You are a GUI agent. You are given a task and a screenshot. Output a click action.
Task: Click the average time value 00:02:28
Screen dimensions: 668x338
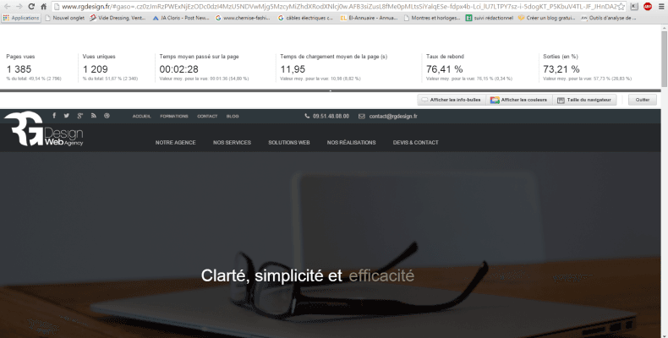[179, 69]
